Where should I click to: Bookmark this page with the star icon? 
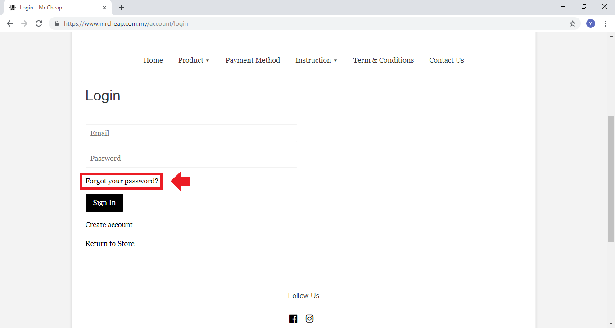(x=573, y=23)
